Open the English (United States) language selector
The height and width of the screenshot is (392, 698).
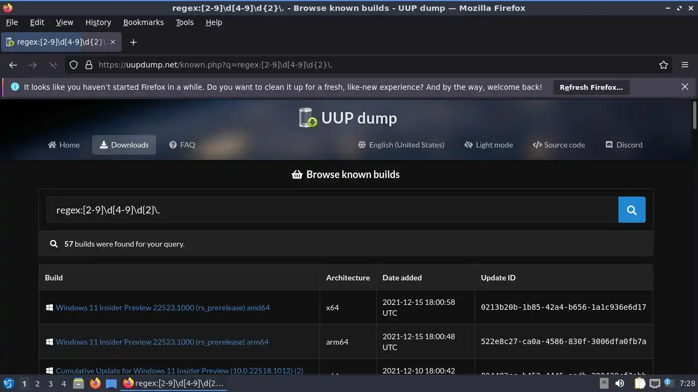[x=401, y=145]
